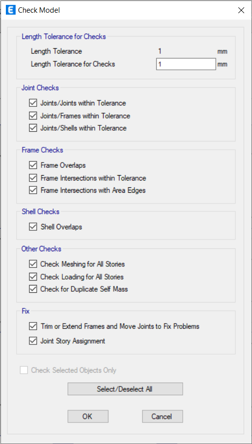Uncheck Joints/Joints within Tolerance
This screenshot has width=252, height=444.
(33, 103)
